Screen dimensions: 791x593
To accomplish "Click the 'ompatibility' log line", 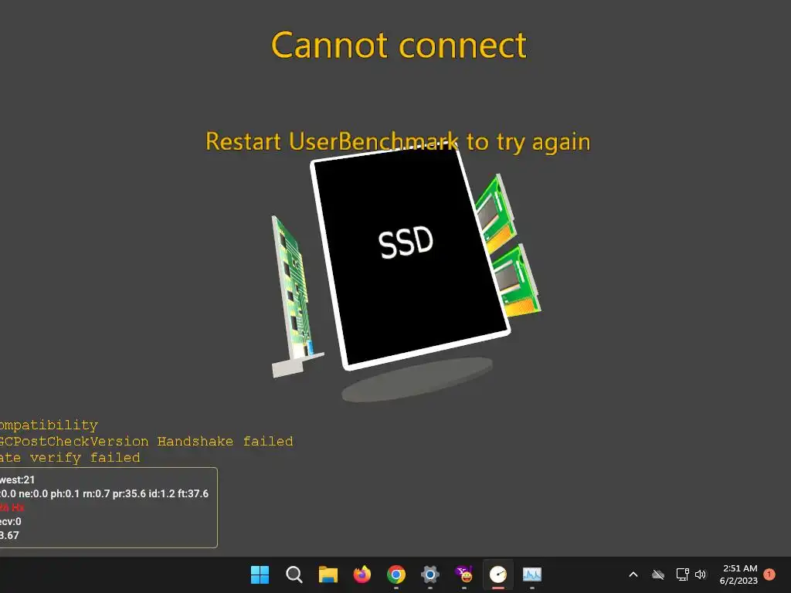I will [x=49, y=425].
